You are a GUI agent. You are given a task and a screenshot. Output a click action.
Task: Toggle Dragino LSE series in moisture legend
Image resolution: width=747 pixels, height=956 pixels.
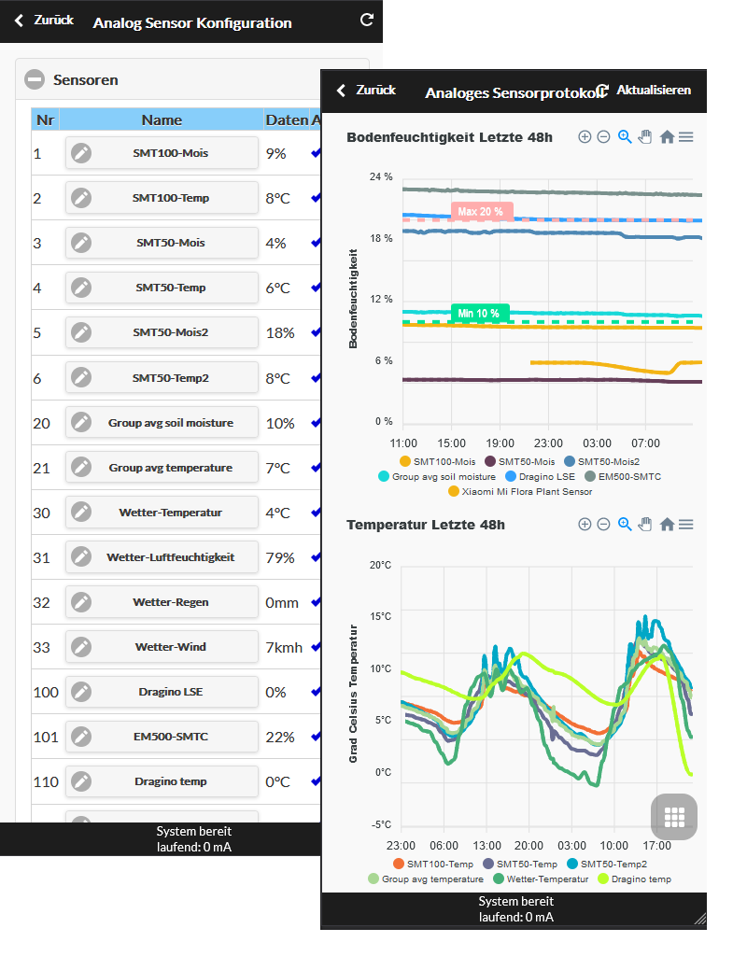[x=540, y=476]
